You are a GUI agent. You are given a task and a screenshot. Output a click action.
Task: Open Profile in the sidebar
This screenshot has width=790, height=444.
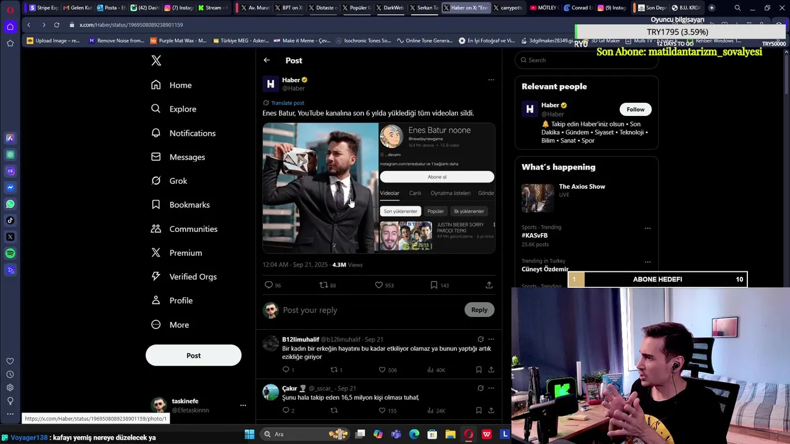(172, 300)
